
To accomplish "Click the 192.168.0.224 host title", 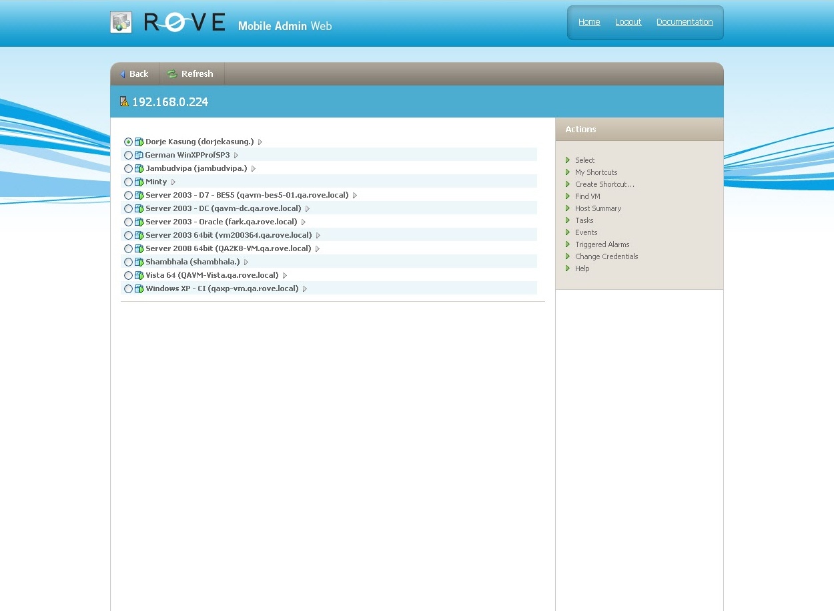I will coord(170,102).
